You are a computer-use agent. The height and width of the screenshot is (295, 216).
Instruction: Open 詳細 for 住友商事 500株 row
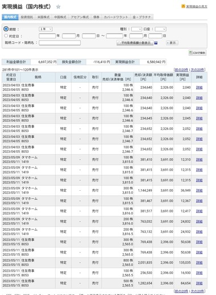point(199,283)
